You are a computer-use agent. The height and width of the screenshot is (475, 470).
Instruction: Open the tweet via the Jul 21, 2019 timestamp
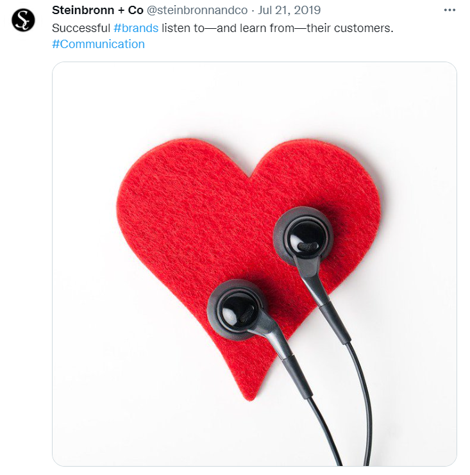[x=289, y=10]
